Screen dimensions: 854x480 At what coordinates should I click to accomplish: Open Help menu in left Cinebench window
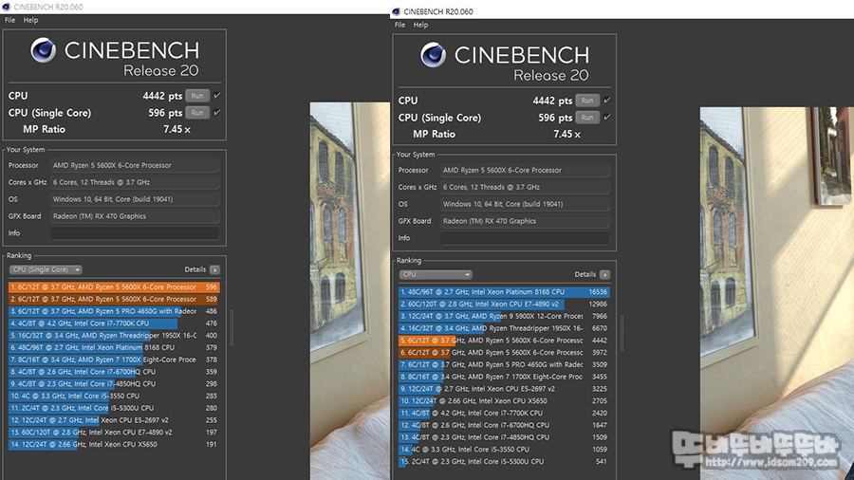tap(30, 20)
